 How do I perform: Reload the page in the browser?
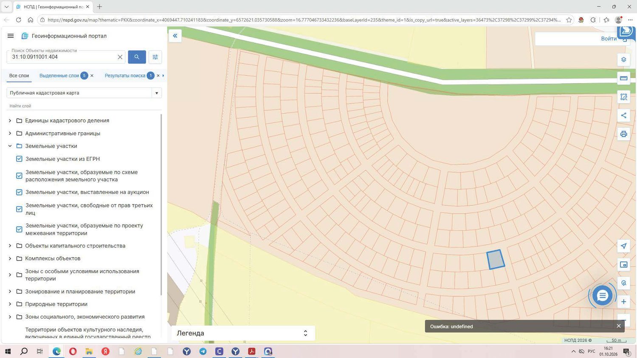(18, 20)
